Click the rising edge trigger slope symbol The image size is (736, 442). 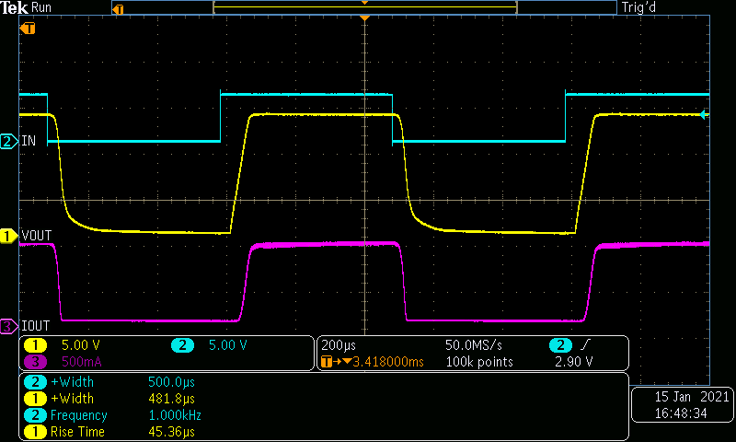tap(585, 345)
